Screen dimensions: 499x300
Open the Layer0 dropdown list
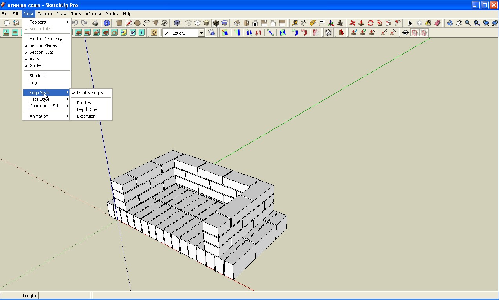[201, 33]
